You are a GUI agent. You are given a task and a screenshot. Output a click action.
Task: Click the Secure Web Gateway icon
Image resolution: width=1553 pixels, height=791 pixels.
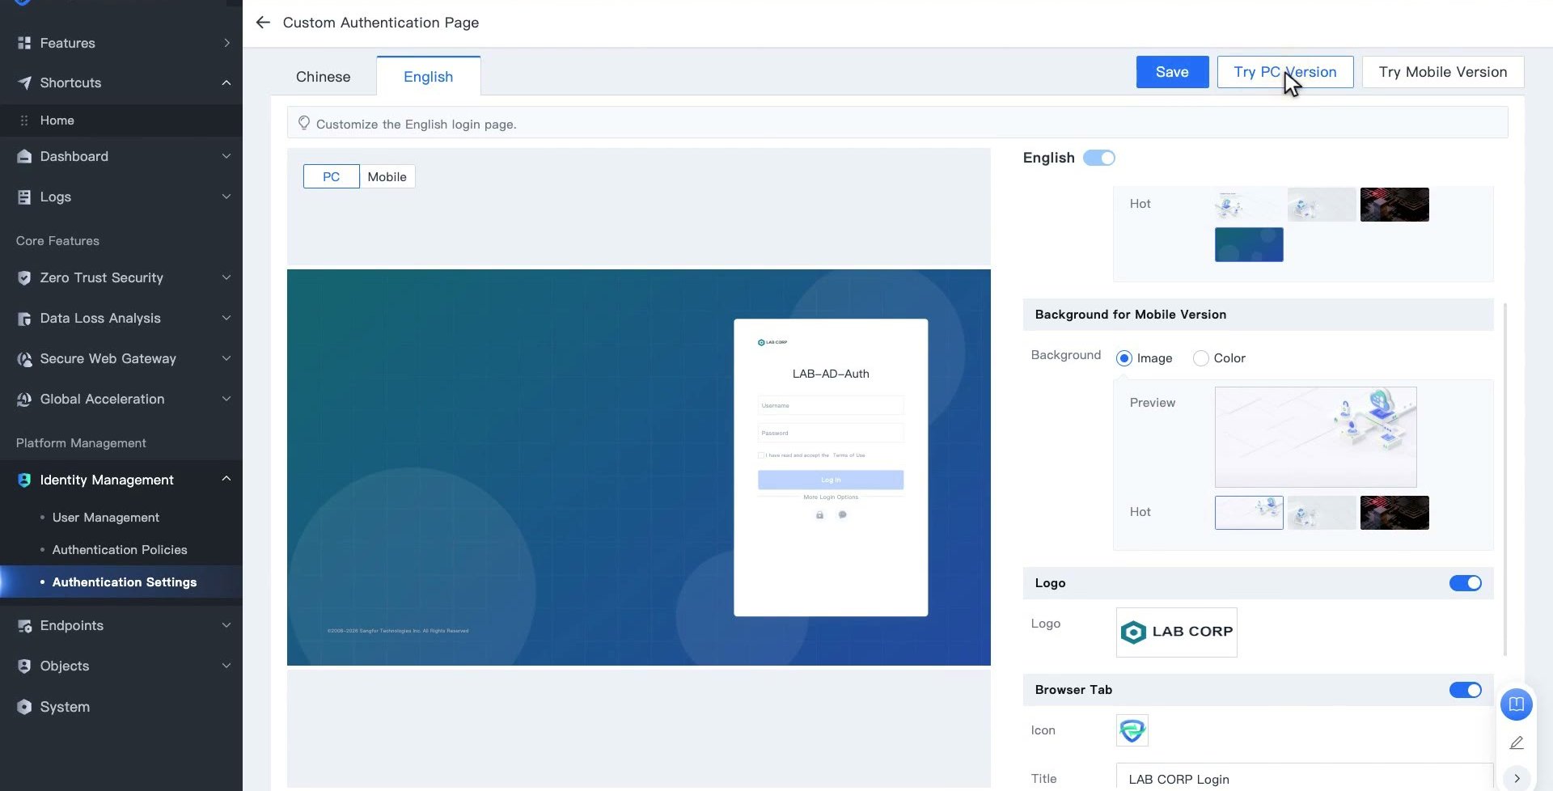coord(24,358)
